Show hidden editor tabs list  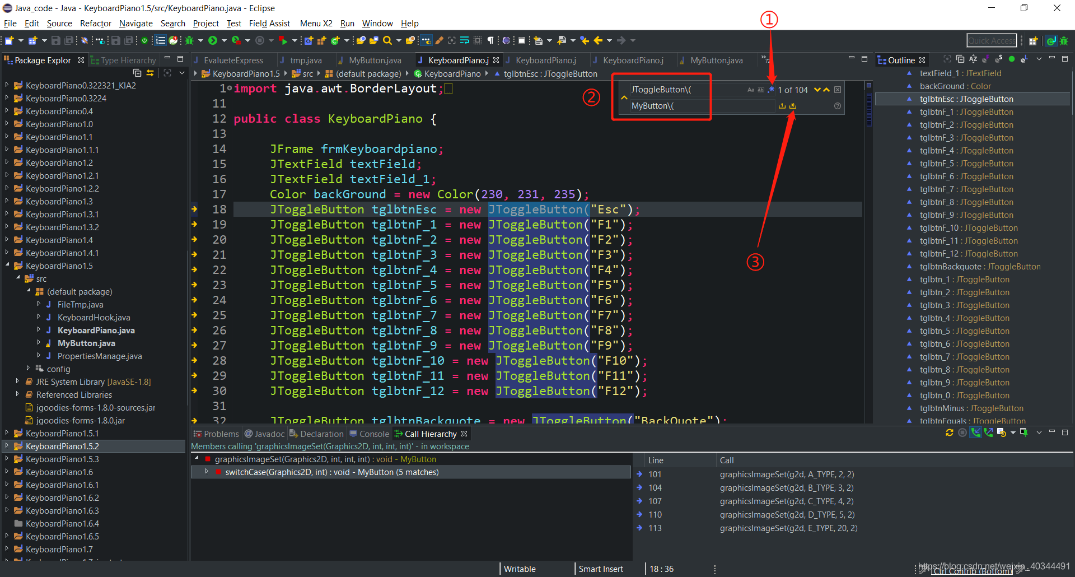click(765, 59)
